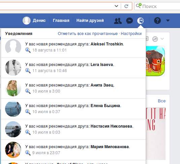Open the address bar history dropdown

[116, 6]
